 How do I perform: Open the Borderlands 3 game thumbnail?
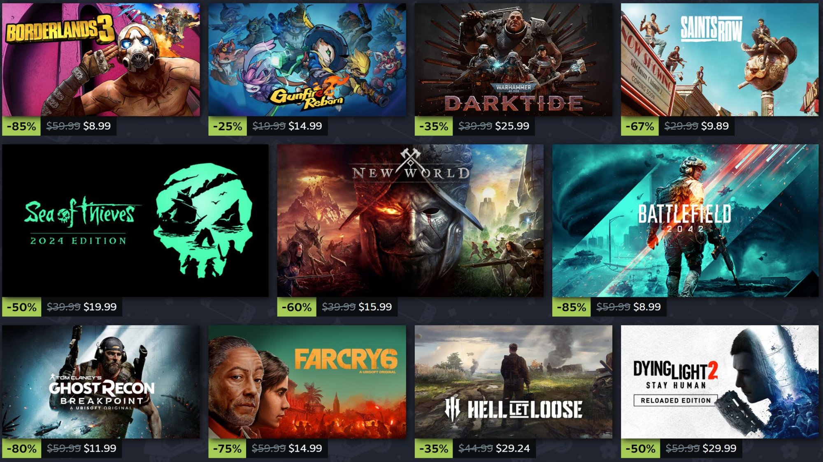[101, 60]
